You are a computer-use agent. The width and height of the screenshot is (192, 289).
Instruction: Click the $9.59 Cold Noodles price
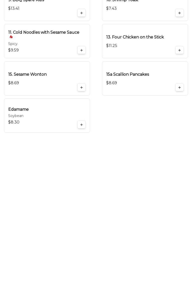coord(13,50)
